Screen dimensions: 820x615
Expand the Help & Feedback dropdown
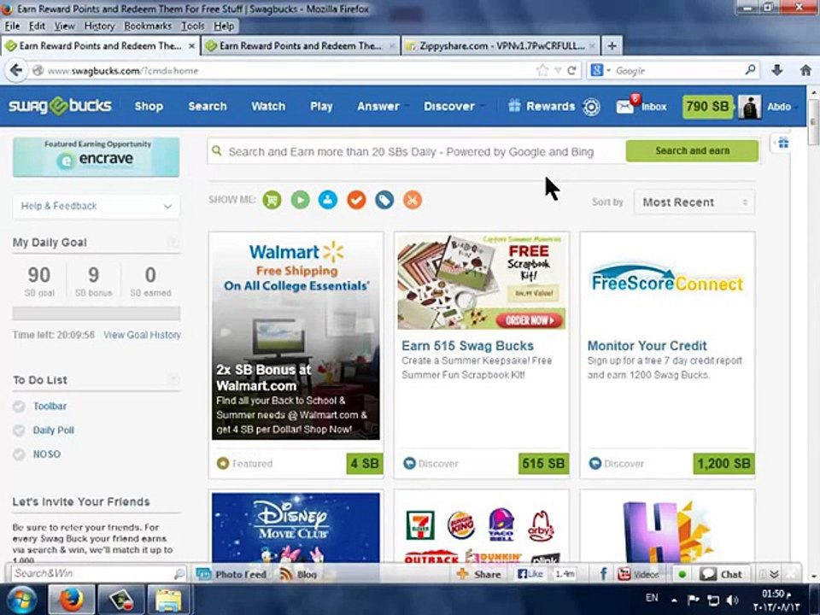[x=97, y=206]
